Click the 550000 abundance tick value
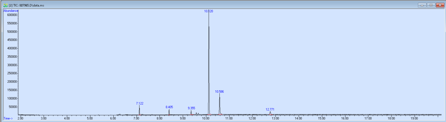This screenshot has width=446, height=122. tap(12, 23)
